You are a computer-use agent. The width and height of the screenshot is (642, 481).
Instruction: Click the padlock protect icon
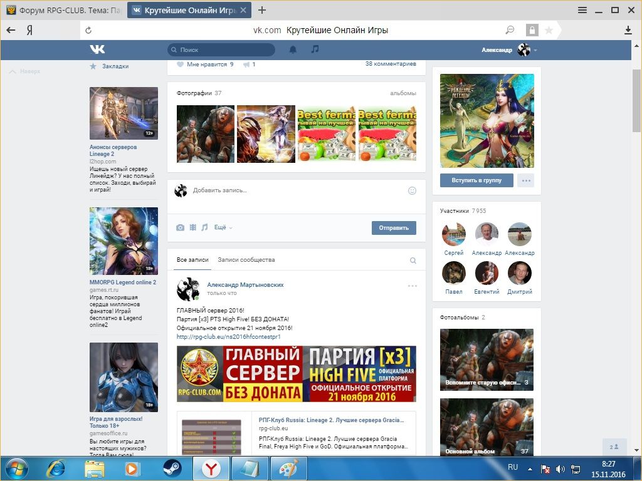click(x=532, y=30)
